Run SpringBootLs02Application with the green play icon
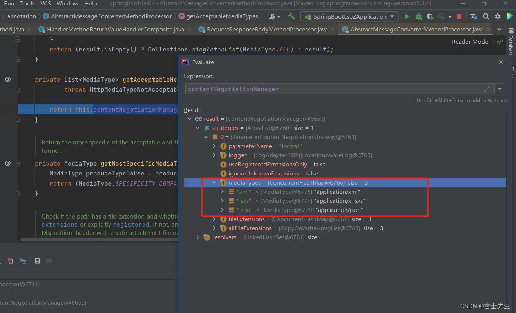 click(x=407, y=16)
